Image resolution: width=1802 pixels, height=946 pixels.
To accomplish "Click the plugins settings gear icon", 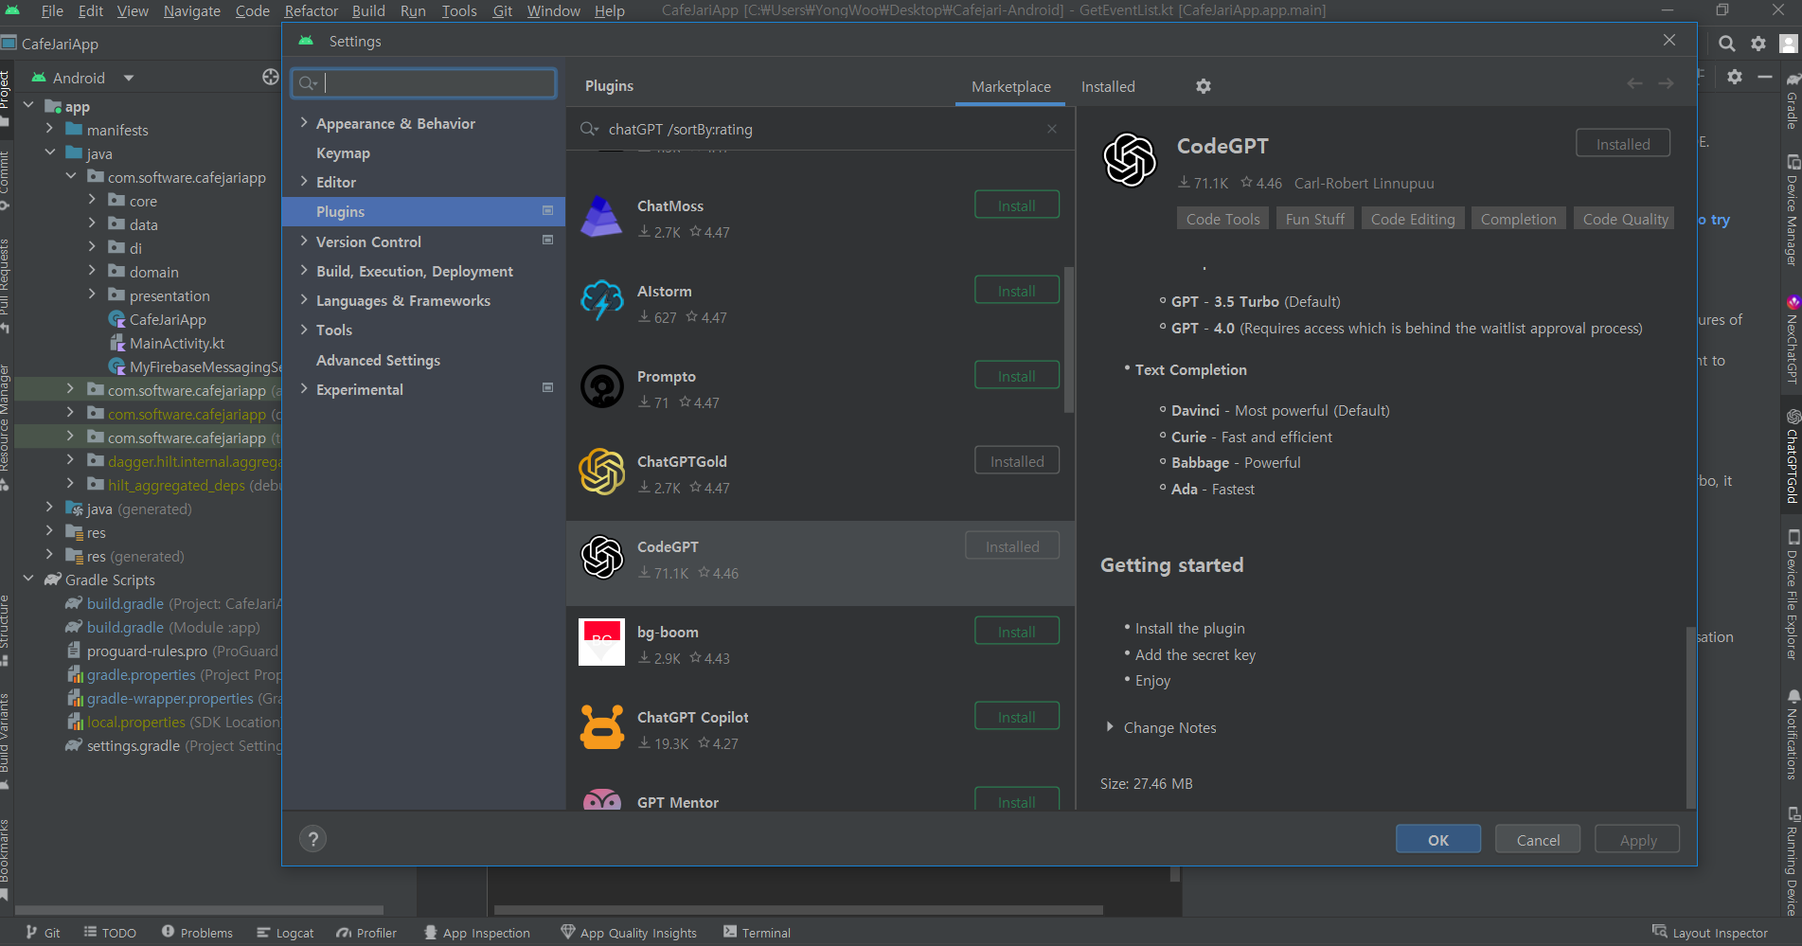I will [1203, 86].
